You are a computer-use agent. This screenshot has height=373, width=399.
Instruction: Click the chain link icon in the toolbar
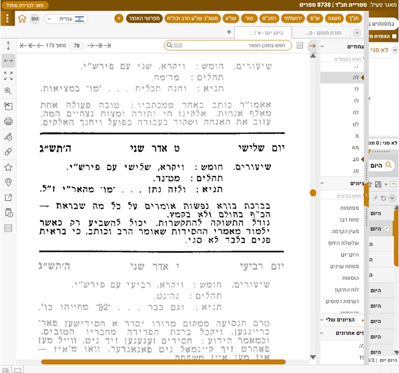click(x=8, y=152)
